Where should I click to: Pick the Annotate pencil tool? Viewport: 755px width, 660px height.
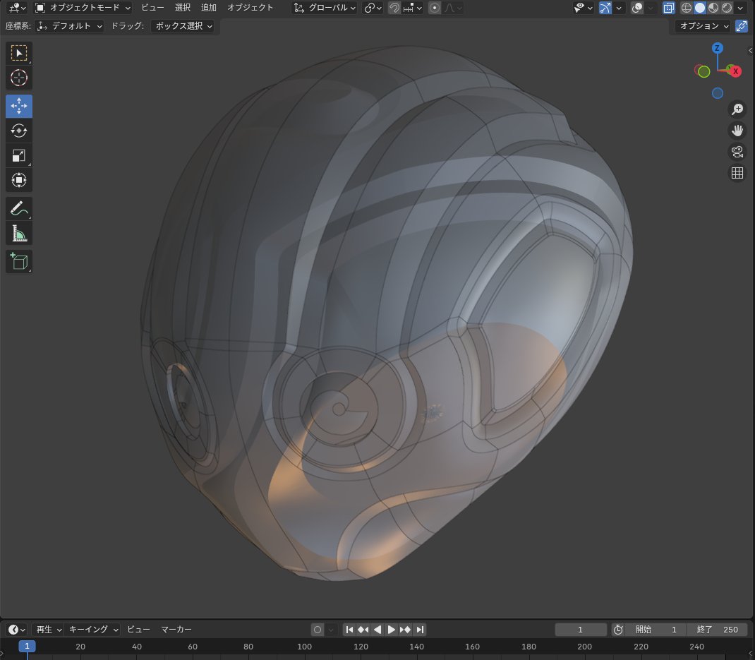coord(19,209)
